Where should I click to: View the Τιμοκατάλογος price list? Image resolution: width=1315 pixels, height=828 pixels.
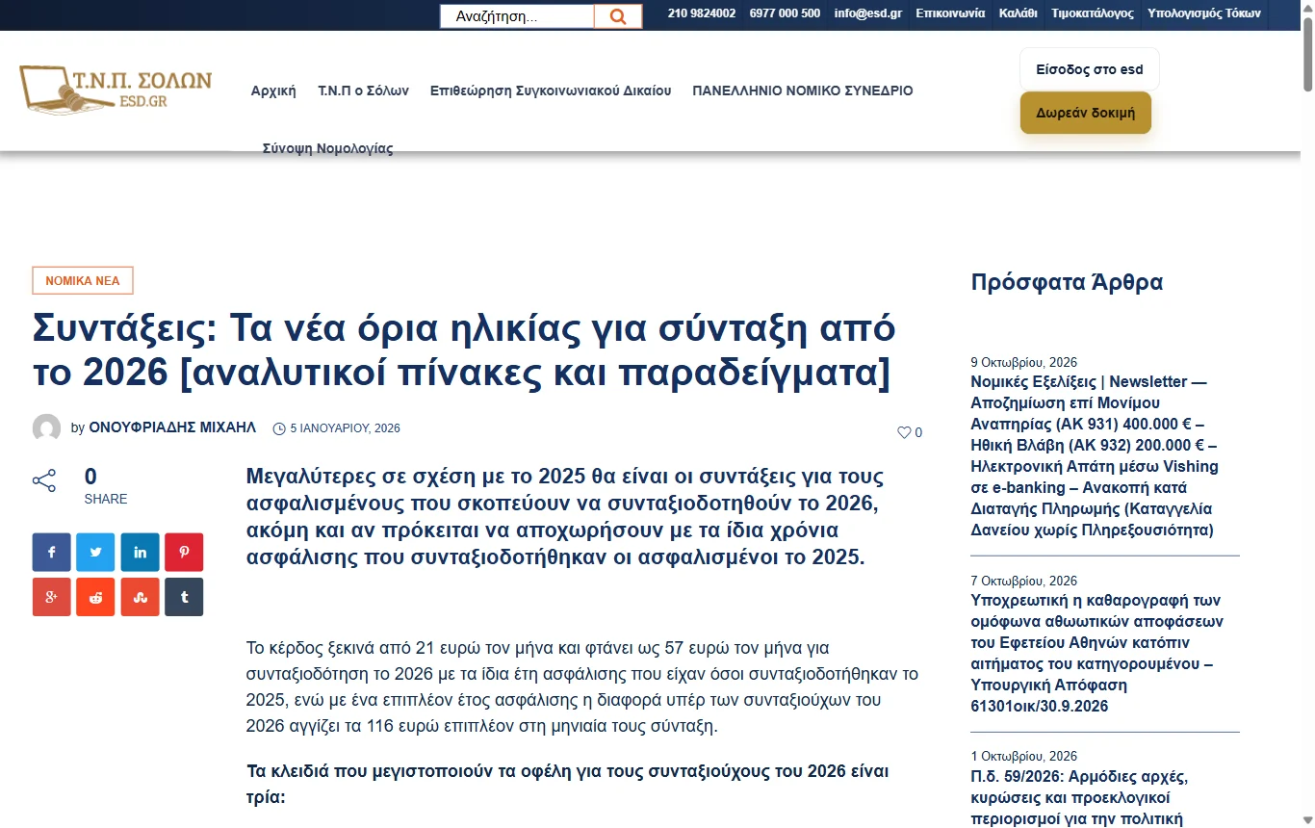(x=1093, y=13)
